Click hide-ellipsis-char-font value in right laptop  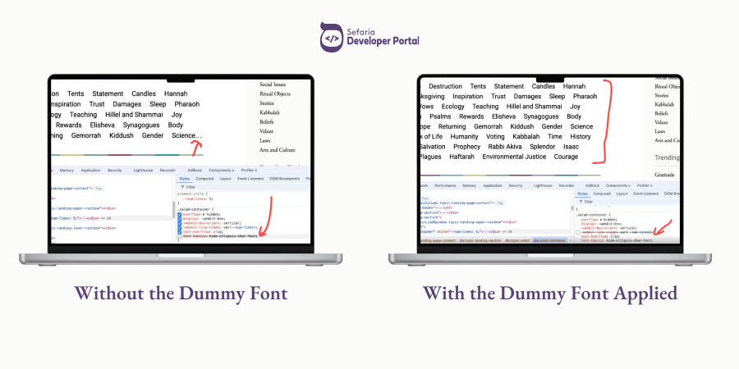tap(629, 240)
